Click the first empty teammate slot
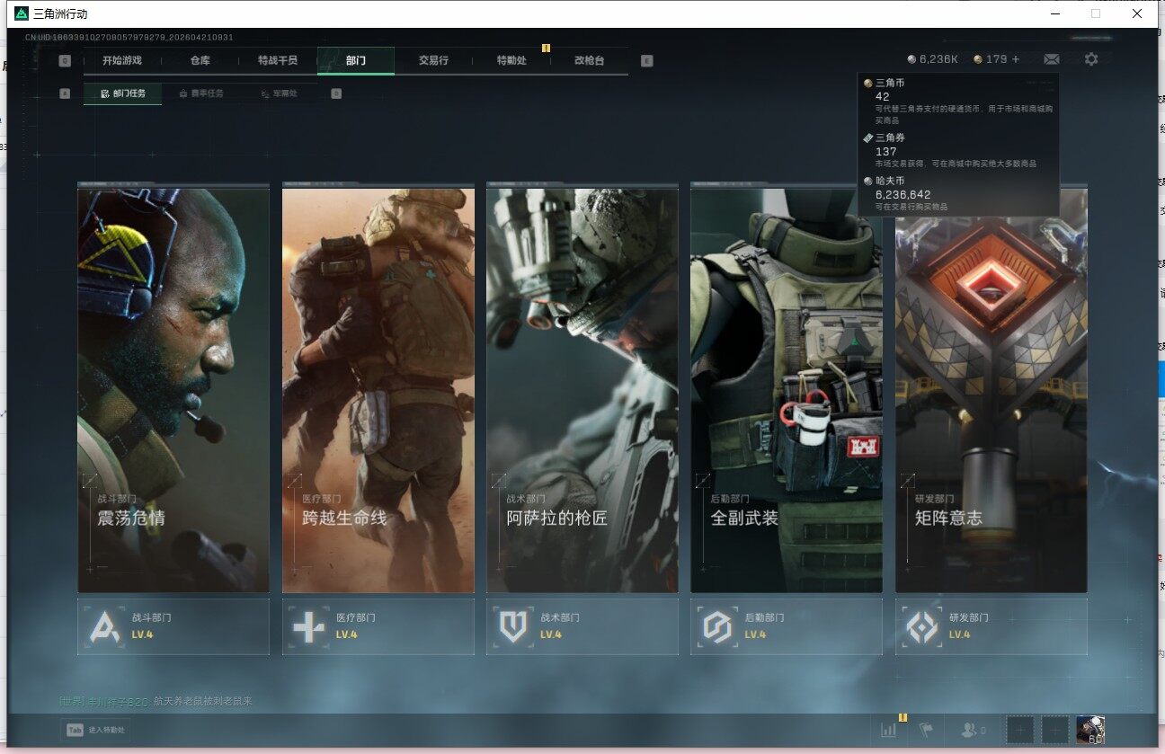The width and height of the screenshot is (1165, 754). (x=1019, y=730)
